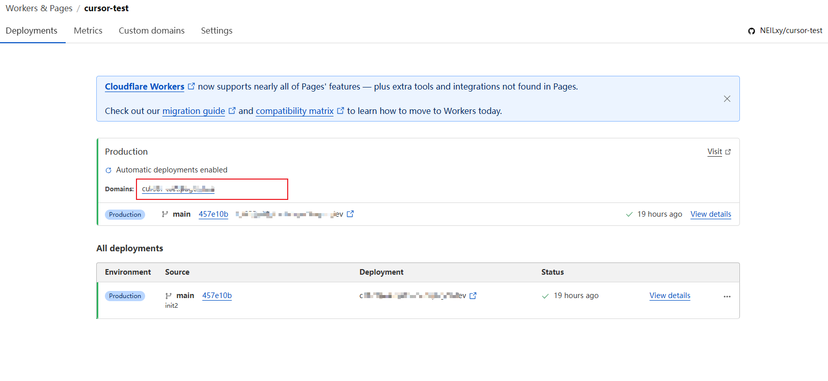Open the migration guide link
This screenshot has width=828, height=381.
194,111
